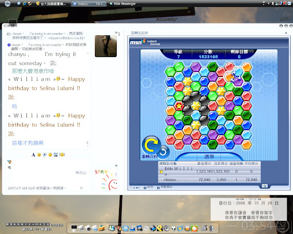
Task: Click the 說明 help link under the game
Action: pos(148,187)
